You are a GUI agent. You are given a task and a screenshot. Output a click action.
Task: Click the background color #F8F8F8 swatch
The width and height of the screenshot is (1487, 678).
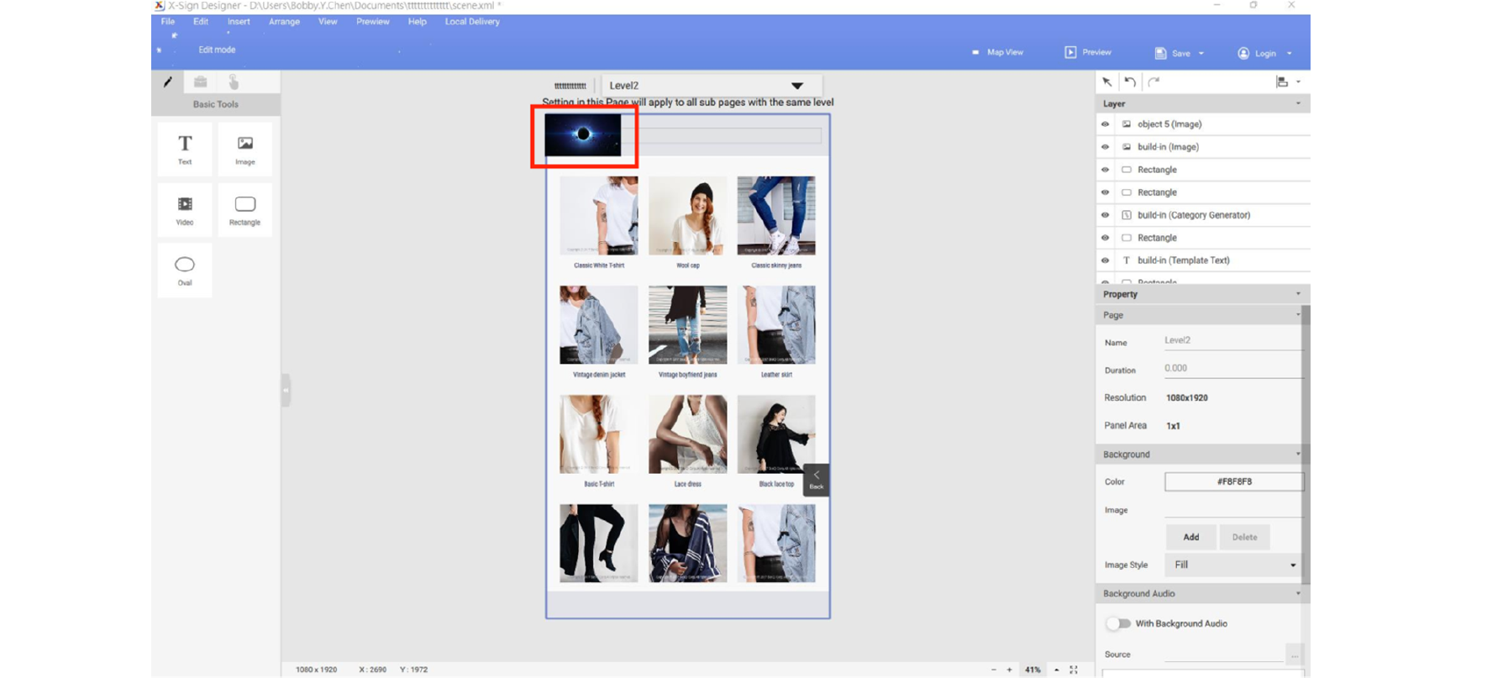click(x=1233, y=481)
